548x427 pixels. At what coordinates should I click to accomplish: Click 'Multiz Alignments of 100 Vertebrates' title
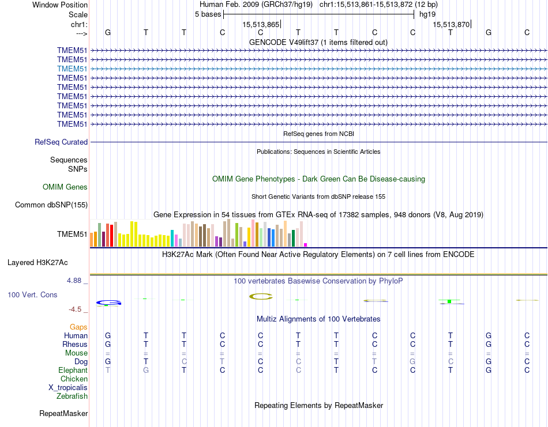(318, 319)
